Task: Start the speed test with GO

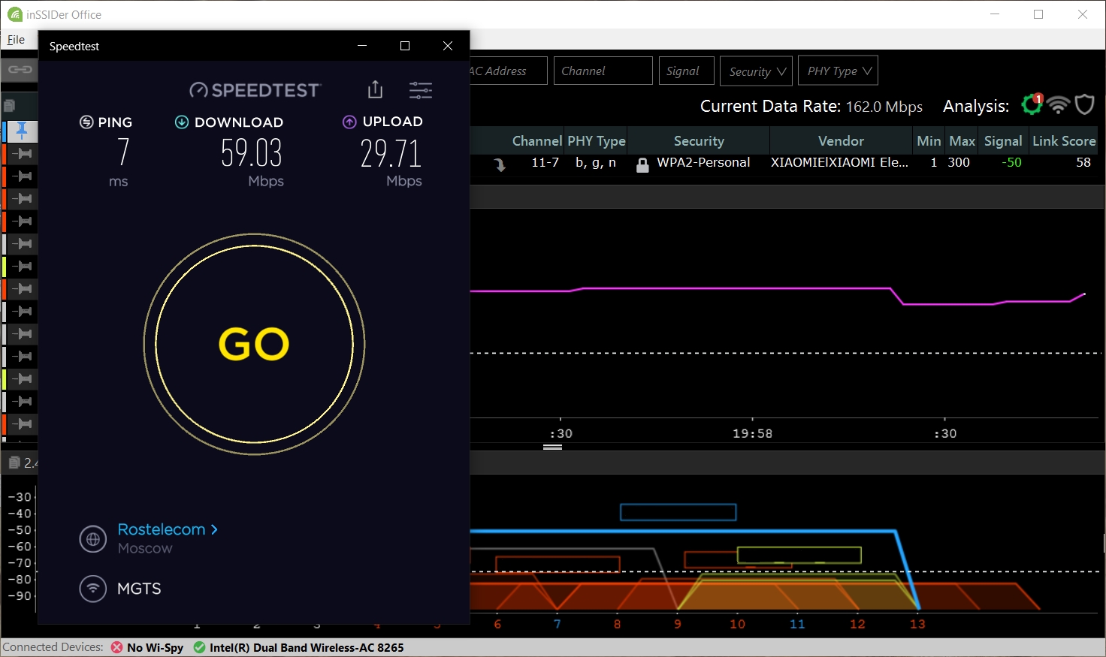Action: [x=254, y=344]
